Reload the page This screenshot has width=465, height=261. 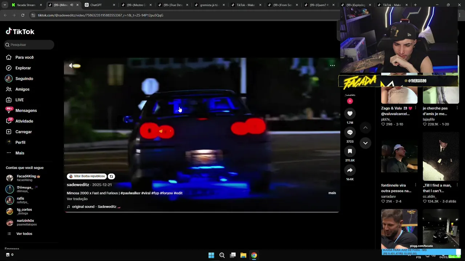[23, 15]
